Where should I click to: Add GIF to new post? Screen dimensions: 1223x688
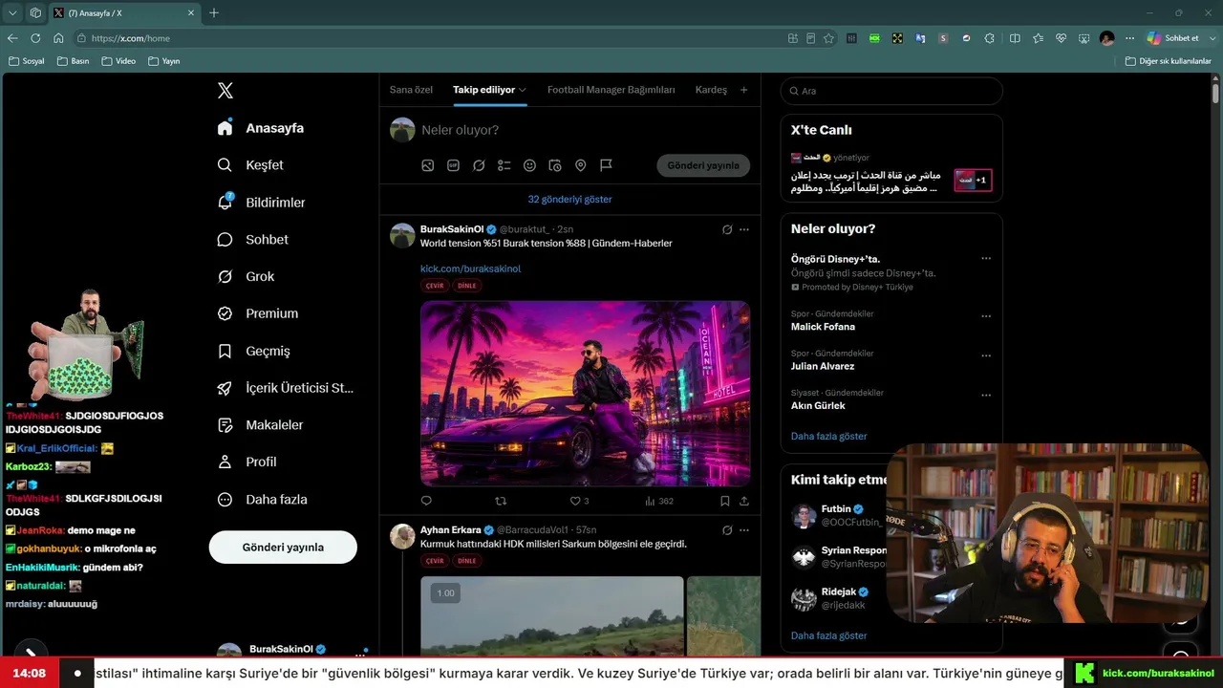coord(453,165)
